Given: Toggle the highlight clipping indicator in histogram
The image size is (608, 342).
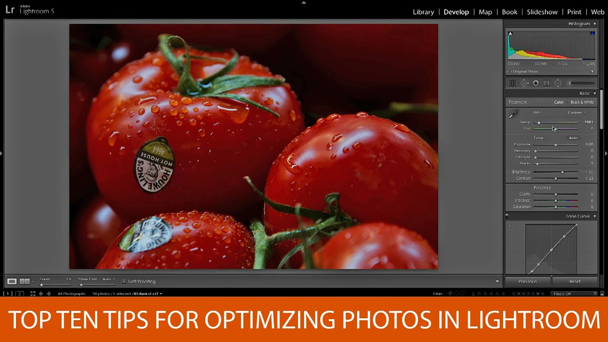Looking at the screenshot, I should [x=592, y=33].
